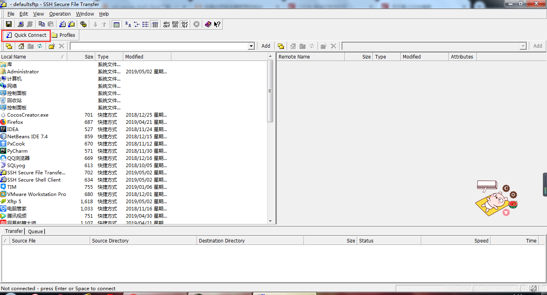Select the binary transfer mode icon (010 101)
Image resolution: width=547 pixels, height=295 pixels.
tap(175, 24)
